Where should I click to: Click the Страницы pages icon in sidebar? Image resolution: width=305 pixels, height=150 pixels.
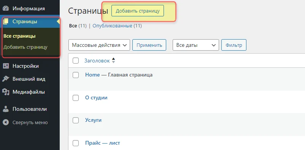pos(6,21)
